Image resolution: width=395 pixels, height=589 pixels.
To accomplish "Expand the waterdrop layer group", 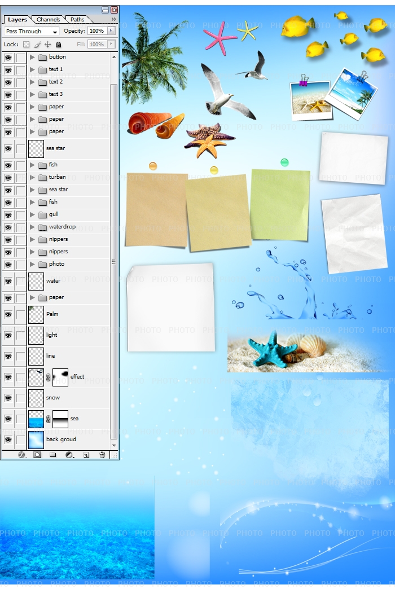I will point(32,227).
